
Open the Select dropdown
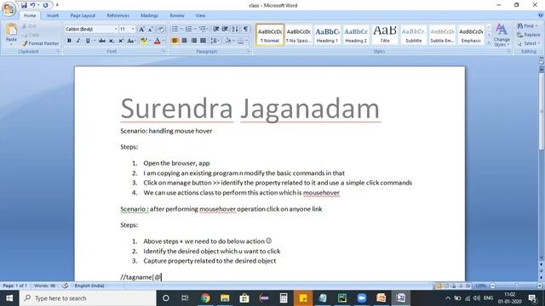click(528, 43)
